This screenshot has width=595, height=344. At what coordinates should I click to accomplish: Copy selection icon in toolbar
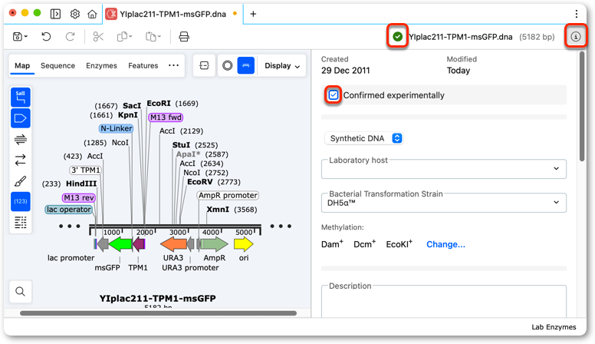tap(123, 37)
